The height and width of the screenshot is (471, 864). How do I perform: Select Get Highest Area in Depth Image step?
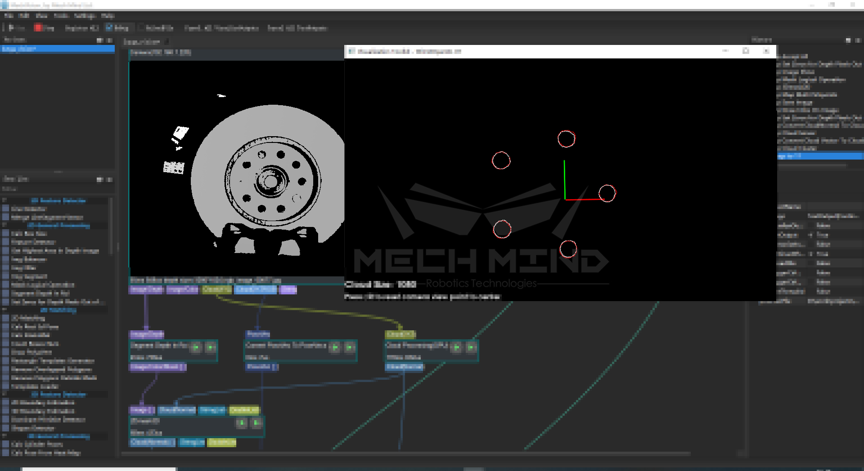55,251
